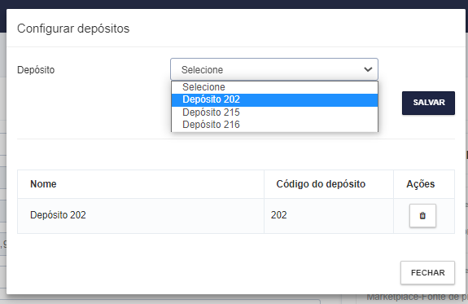Screen dimensions: 468x304
Task: Click the 202 code cell in table
Action: coord(279,215)
